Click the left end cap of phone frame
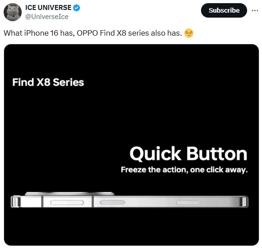 (x=15, y=202)
